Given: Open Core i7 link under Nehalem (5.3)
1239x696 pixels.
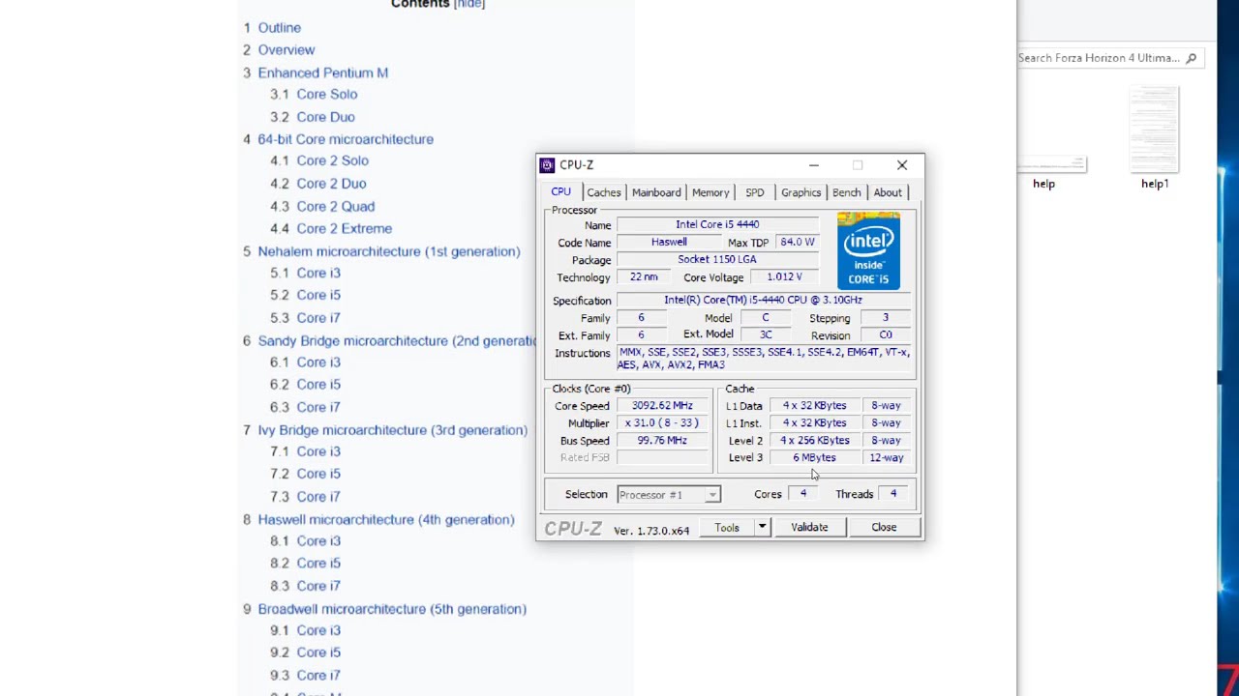Looking at the screenshot, I should point(318,318).
